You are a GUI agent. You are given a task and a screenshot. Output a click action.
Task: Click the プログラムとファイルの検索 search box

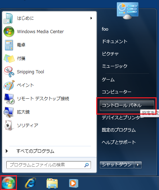pos(49,165)
